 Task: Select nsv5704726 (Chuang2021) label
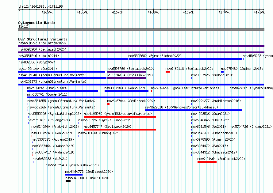251,127
